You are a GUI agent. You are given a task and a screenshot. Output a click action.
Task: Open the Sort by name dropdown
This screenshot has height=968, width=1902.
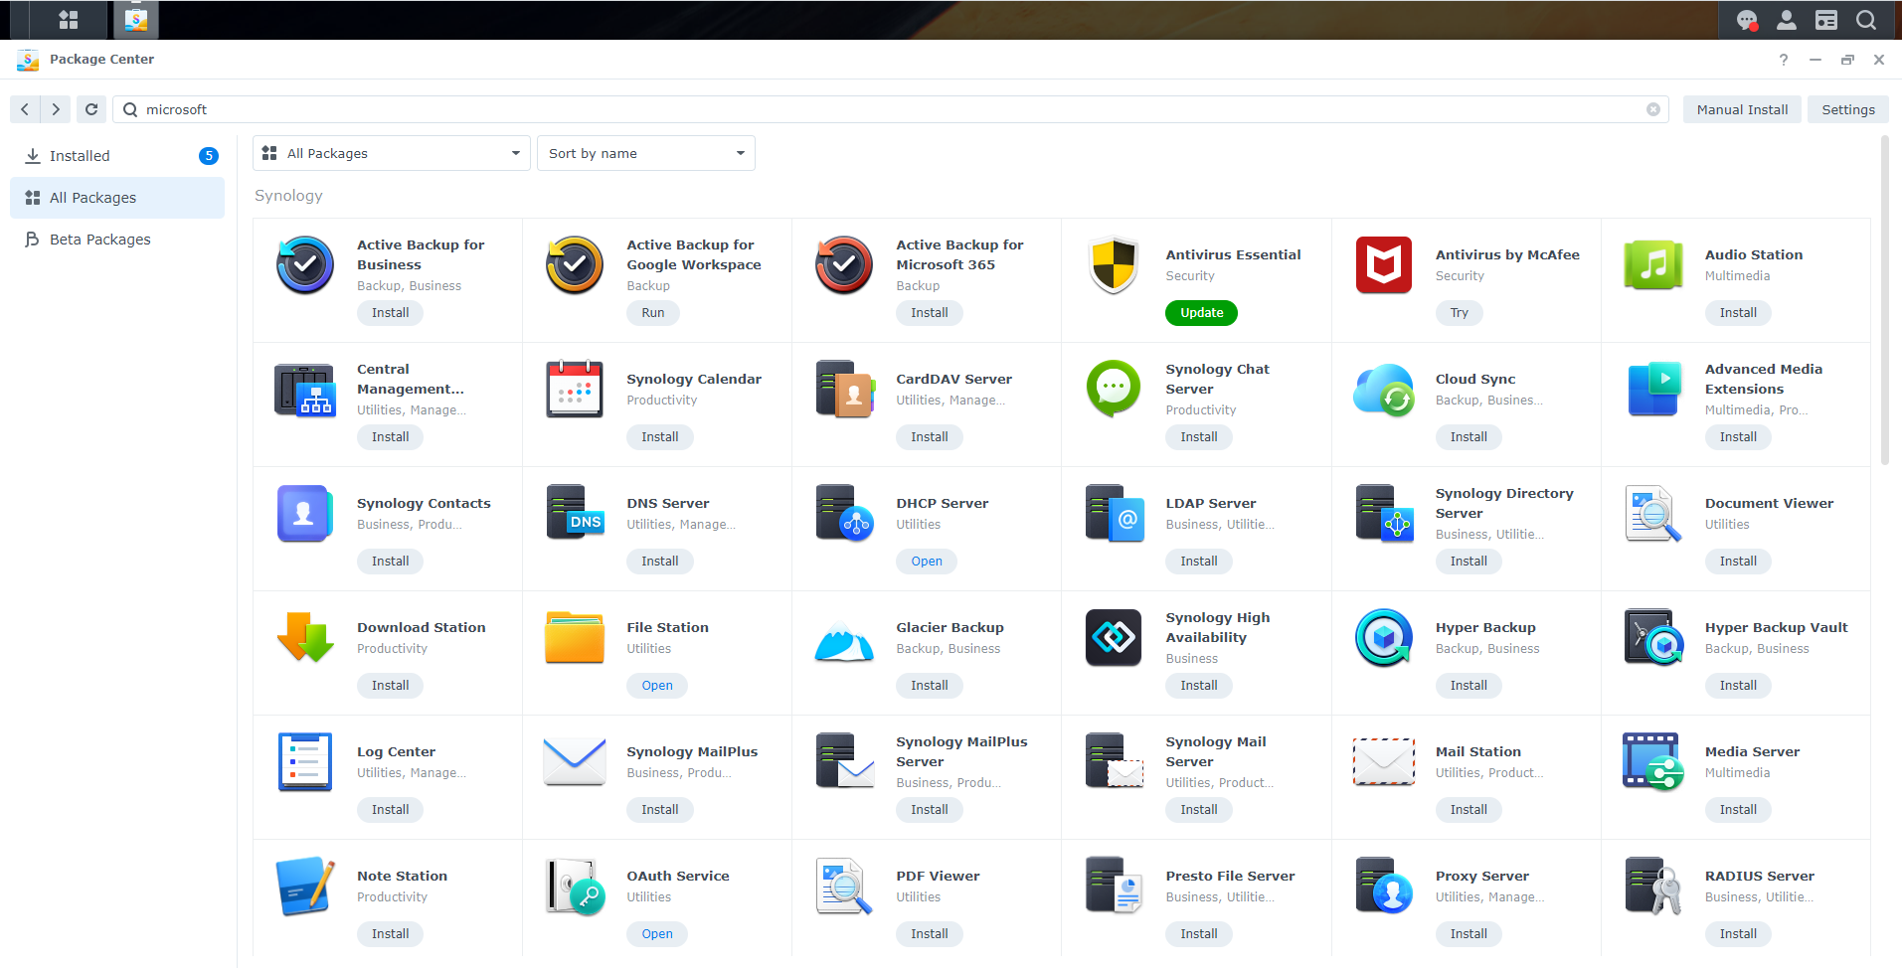click(x=645, y=153)
